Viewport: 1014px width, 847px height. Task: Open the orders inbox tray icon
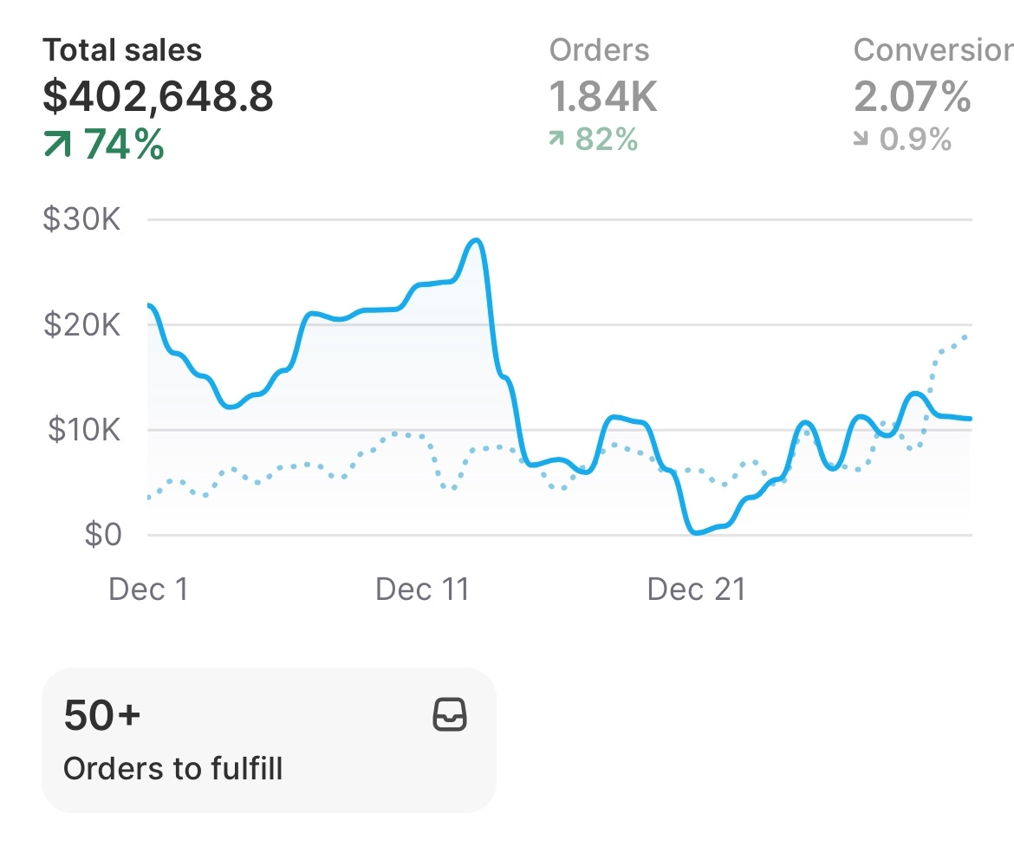tap(450, 715)
